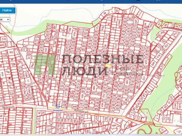Click parcel number 49
The image size is (182, 136).
(105, 13)
